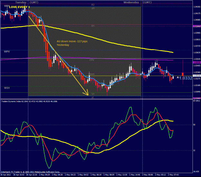
Task: Click price scale value 1.03635
Action: click(197, 53)
